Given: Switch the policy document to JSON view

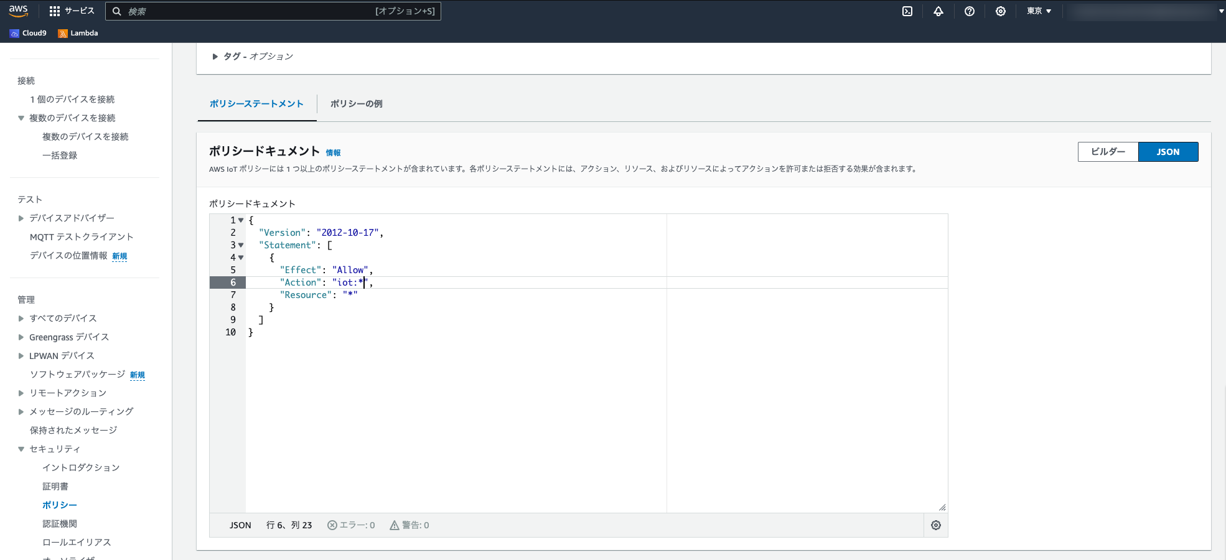Looking at the screenshot, I should (x=1168, y=152).
